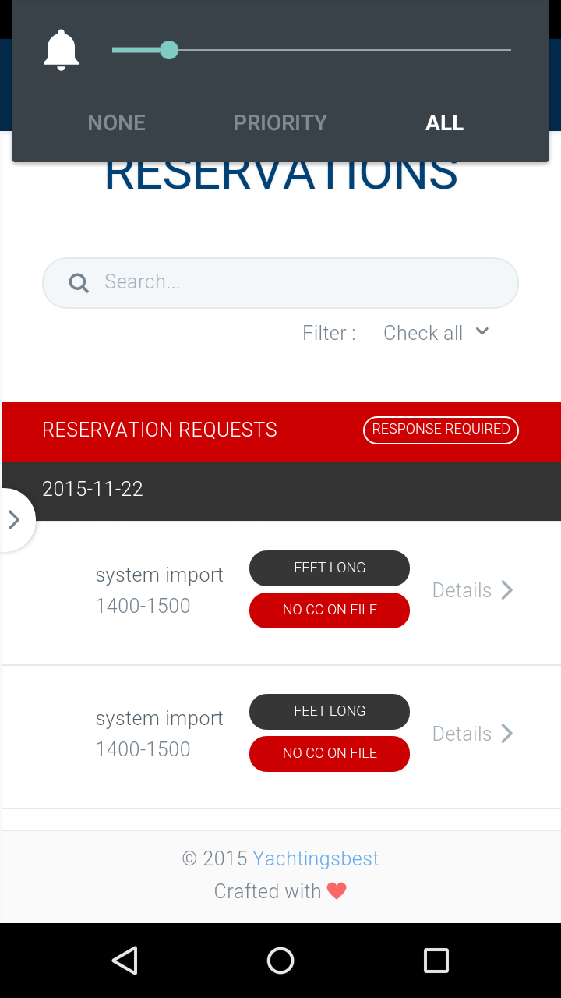Tap chevron beside second Details link
Image resolution: width=561 pixels, height=998 pixels.
click(507, 734)
